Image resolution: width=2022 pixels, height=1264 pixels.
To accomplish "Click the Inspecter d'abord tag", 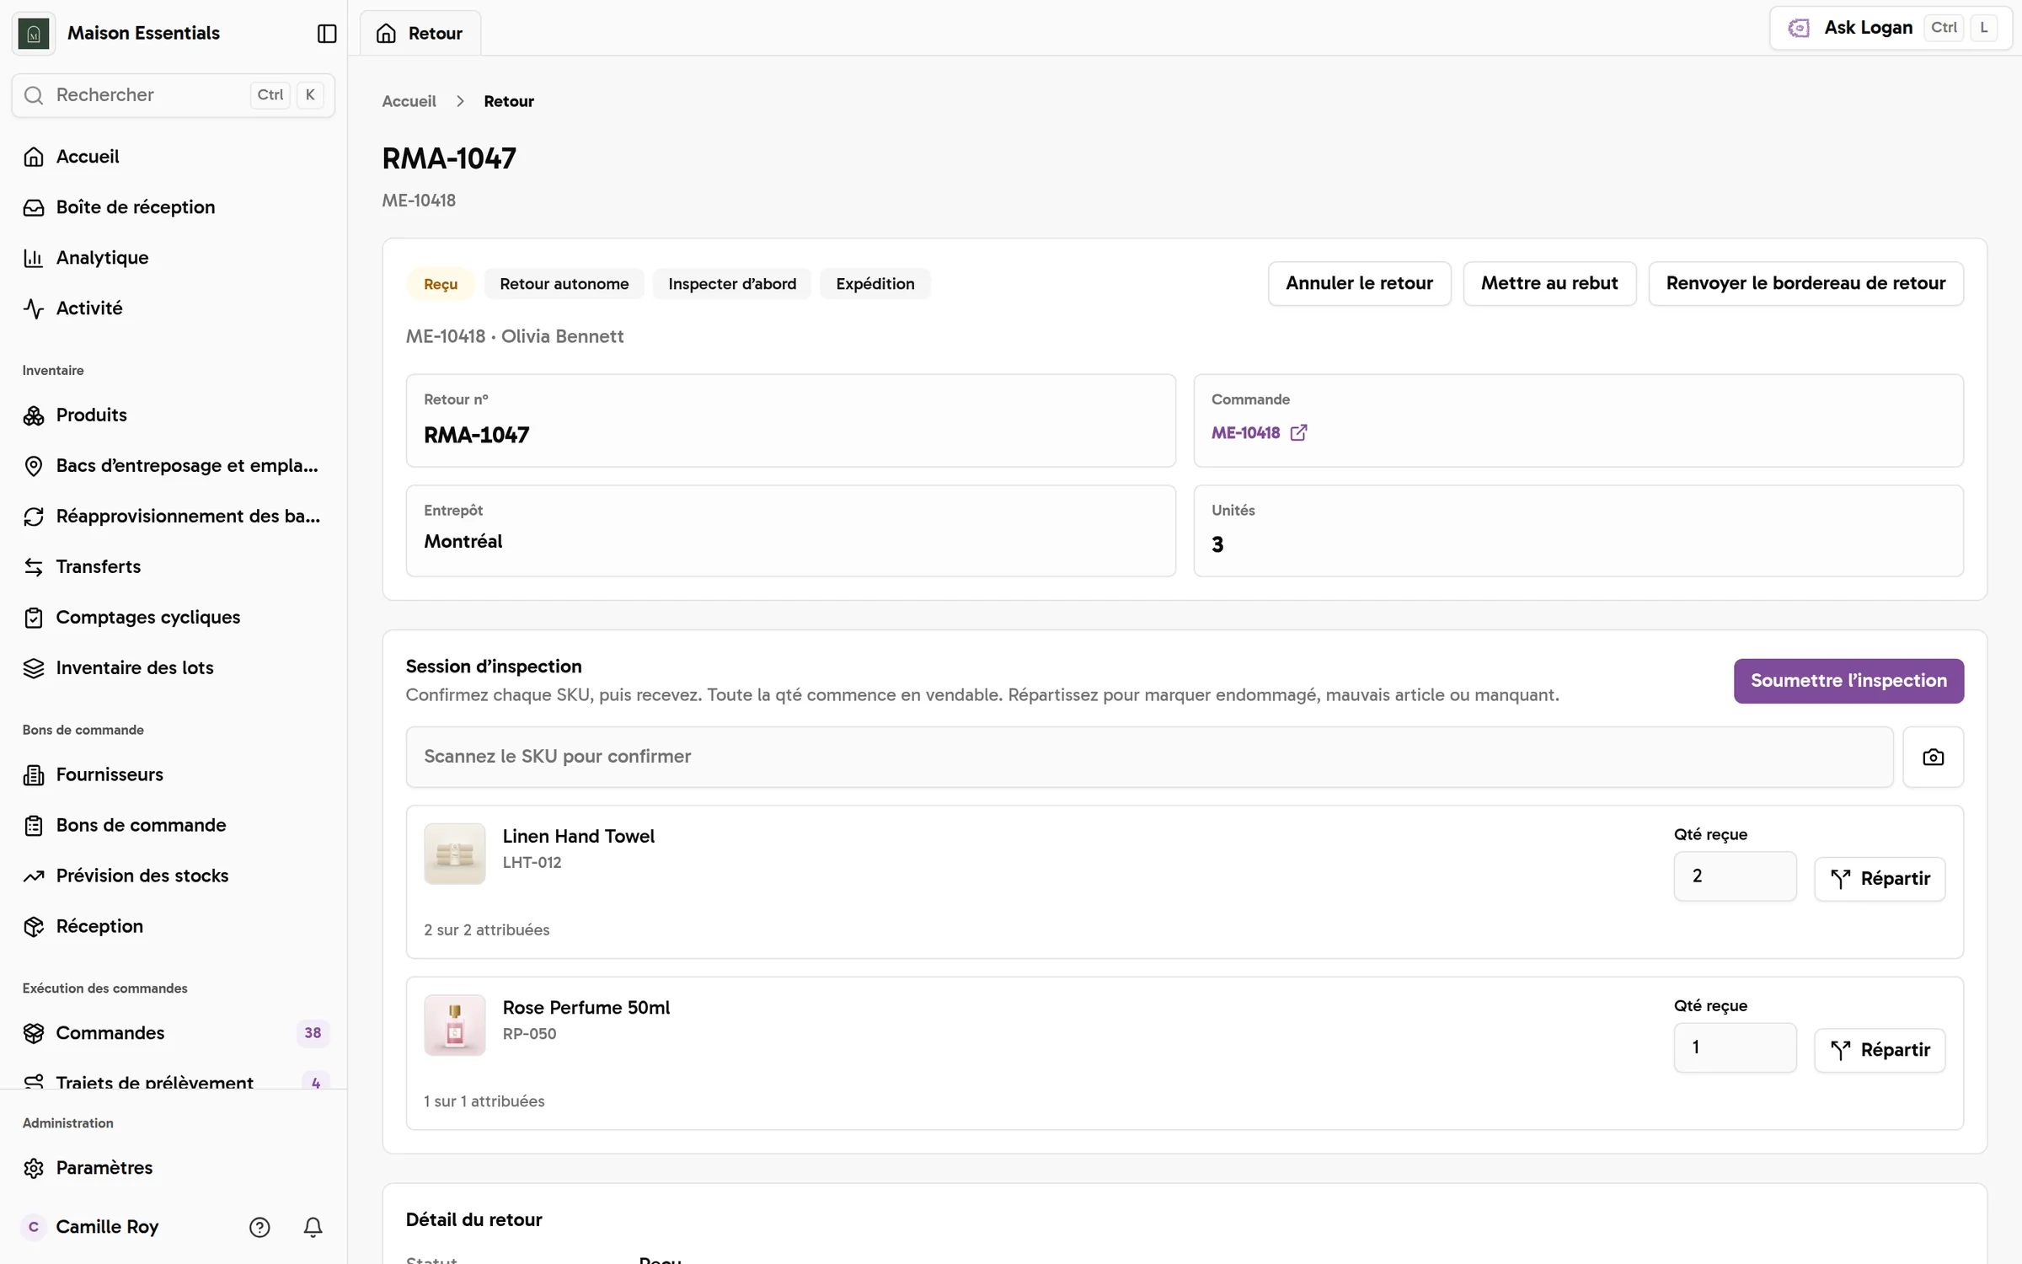I will pos(732,284).
